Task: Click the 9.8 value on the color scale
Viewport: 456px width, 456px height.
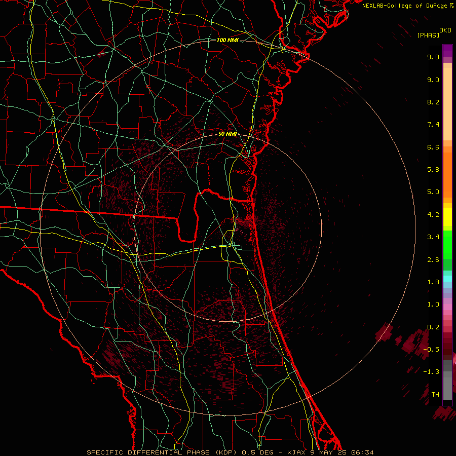Action: pos(433,57)
